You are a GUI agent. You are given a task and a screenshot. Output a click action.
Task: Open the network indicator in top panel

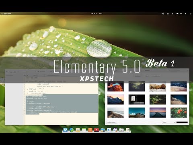[x=168, y=14]
